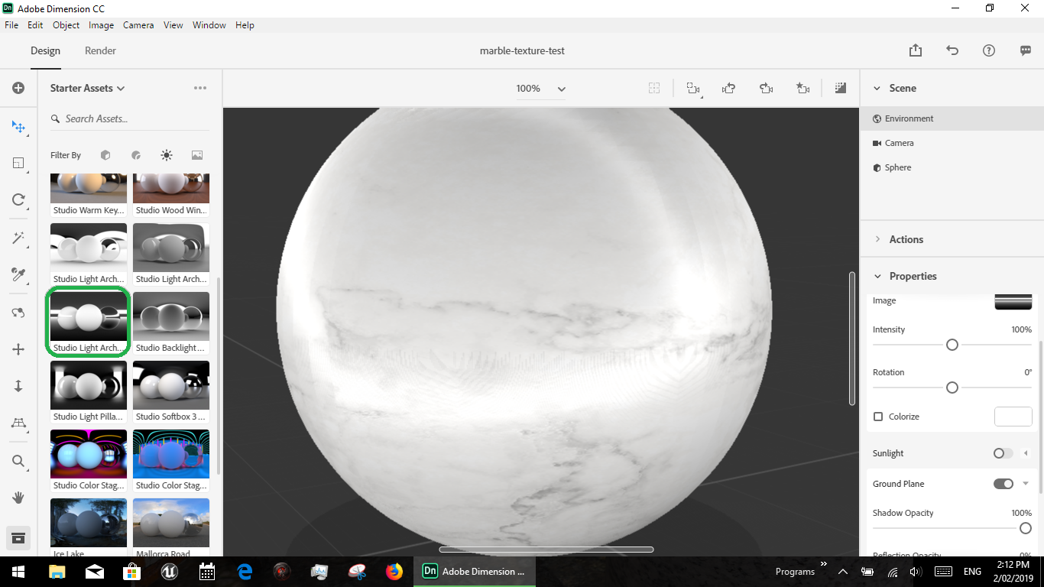Click the Frame Selection icon in canvas toolbar
1044x587 pixels.
pos(654,88)
